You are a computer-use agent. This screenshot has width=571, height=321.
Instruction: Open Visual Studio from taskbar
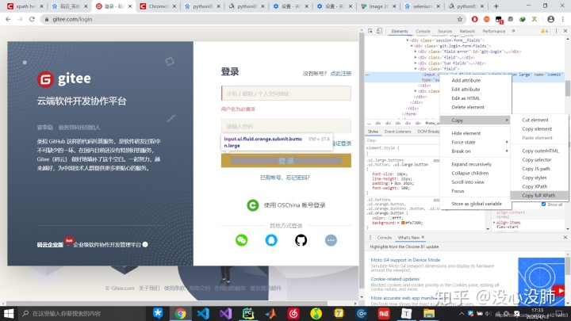point(225,313)
